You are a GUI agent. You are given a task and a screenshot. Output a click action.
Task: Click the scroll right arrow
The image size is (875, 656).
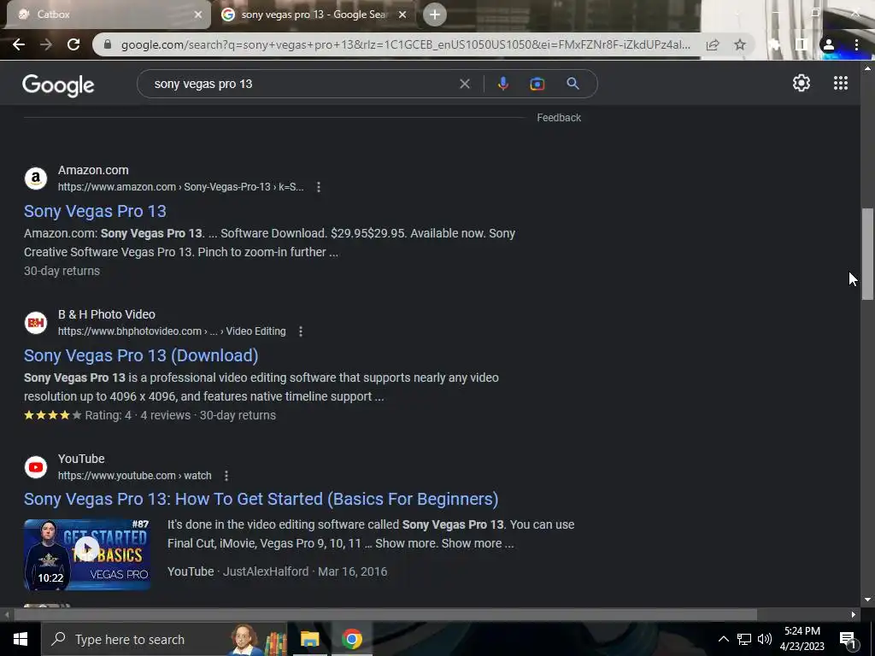click(854, 615)
